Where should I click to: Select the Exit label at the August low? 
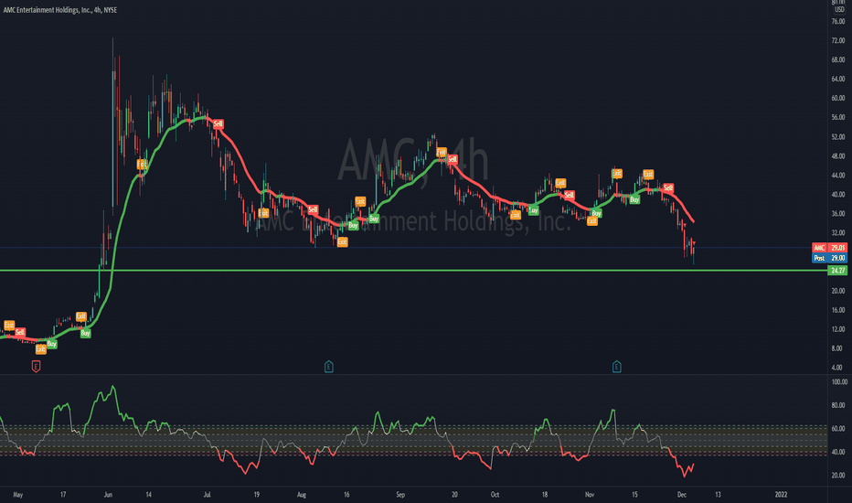342,242
